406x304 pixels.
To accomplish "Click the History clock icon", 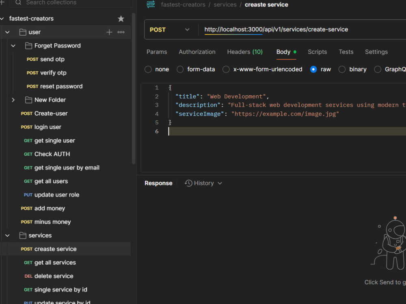I will 188,183.
